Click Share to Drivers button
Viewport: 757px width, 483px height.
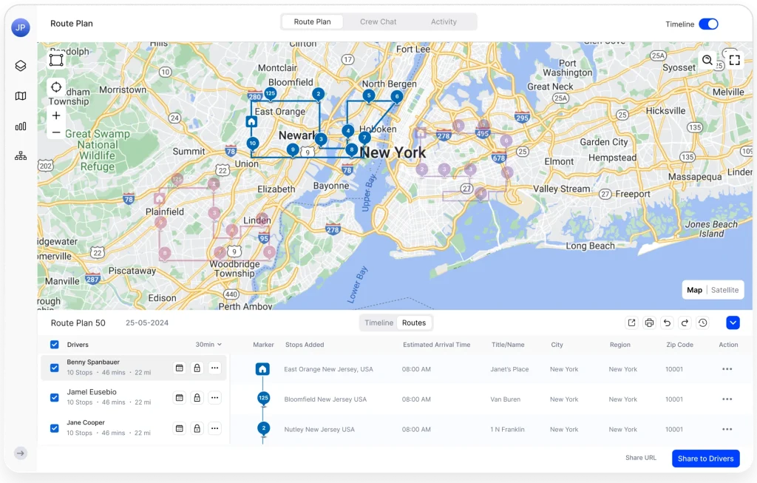[705, 459]
